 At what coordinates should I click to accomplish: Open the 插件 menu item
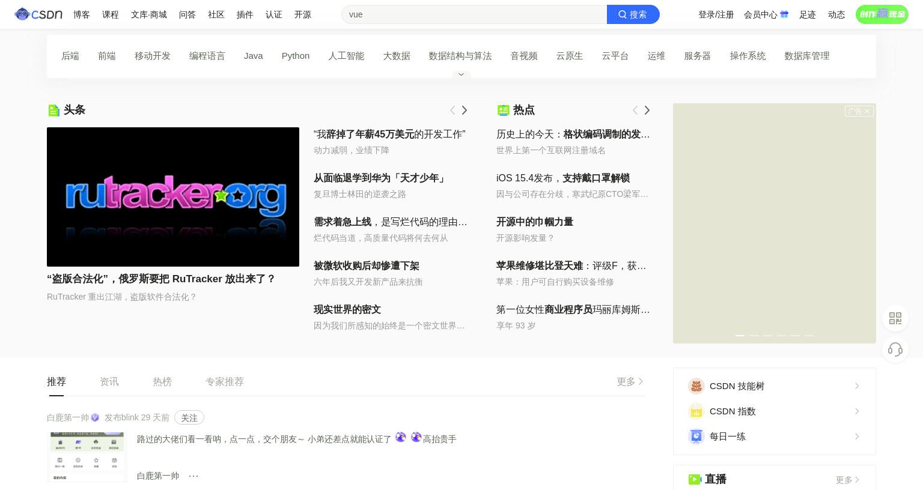point(245,14)
